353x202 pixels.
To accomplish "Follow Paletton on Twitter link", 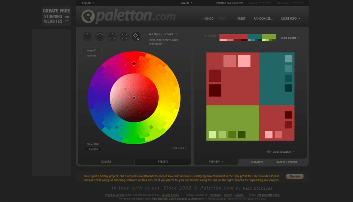I will (228, 195).
